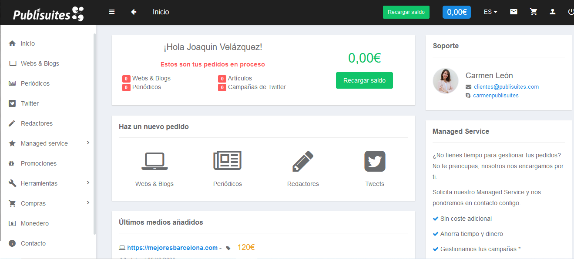Viewport: 574px width, 259px height.
Task: Select the Redactores pencil icon
Action: (x=303, y=161)
